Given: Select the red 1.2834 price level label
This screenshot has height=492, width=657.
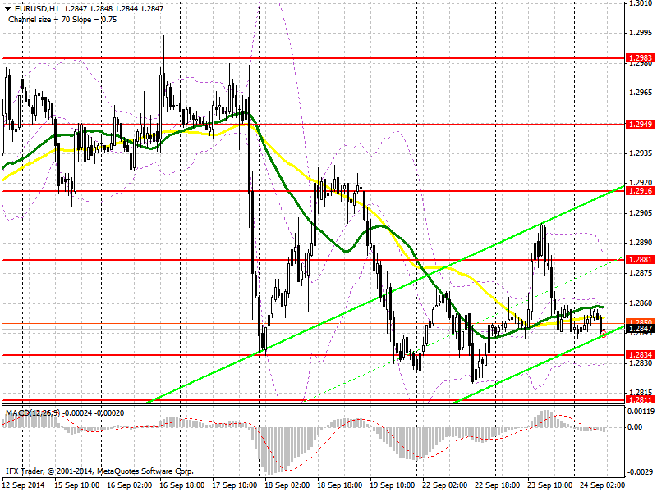Looking at the screenshot, I should [640, 355].
